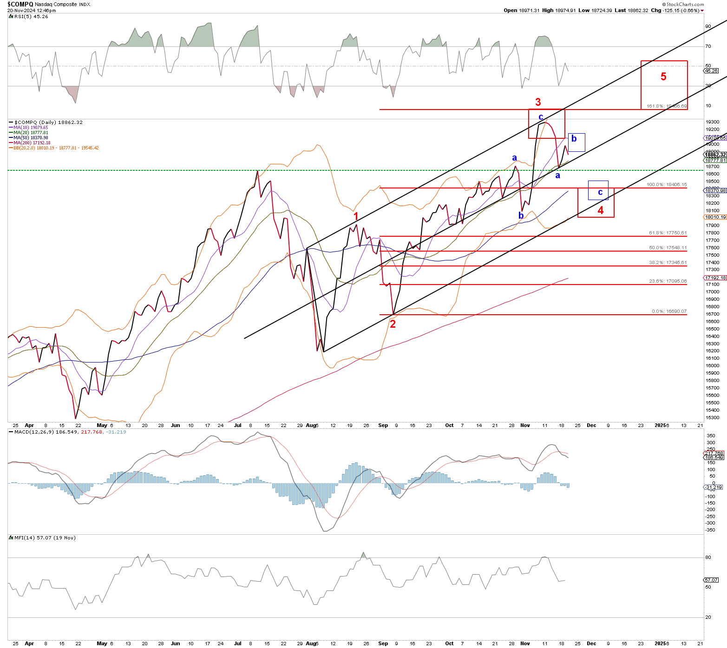Click the 80 level on the MFI axis

pyautogui.click(x=708, y=557)
